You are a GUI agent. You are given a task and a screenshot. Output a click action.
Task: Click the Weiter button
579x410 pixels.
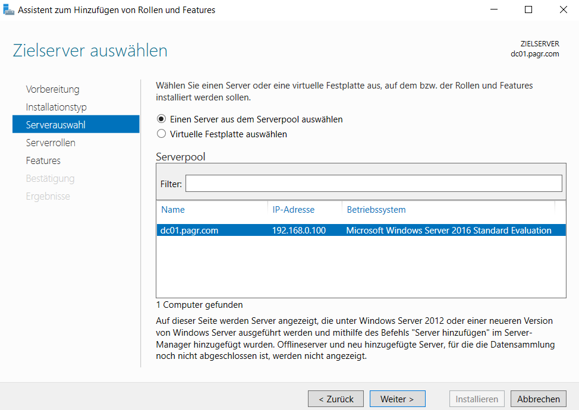pos(397,399)
